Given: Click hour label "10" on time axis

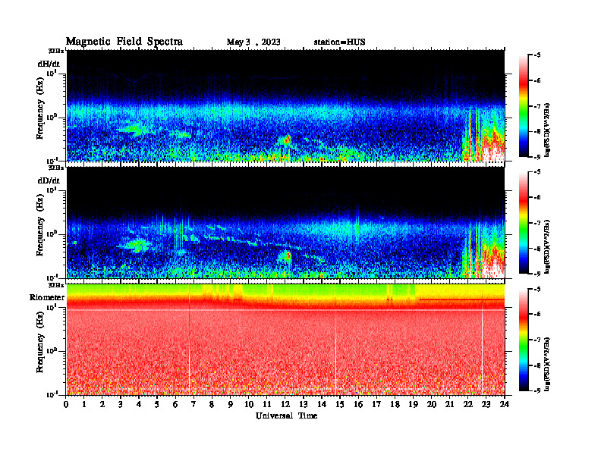Looking at the screenshot, I should tap(249, 404).
